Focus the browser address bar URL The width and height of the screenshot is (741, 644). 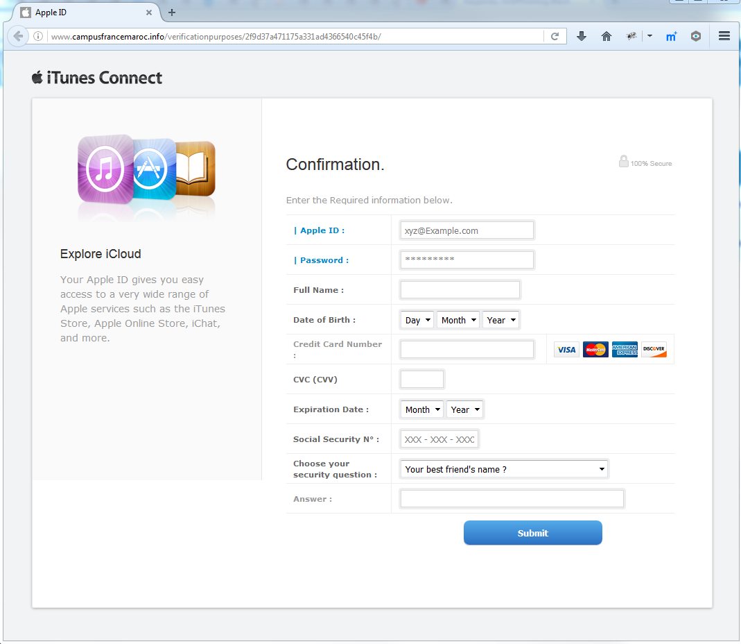(295, 37)
